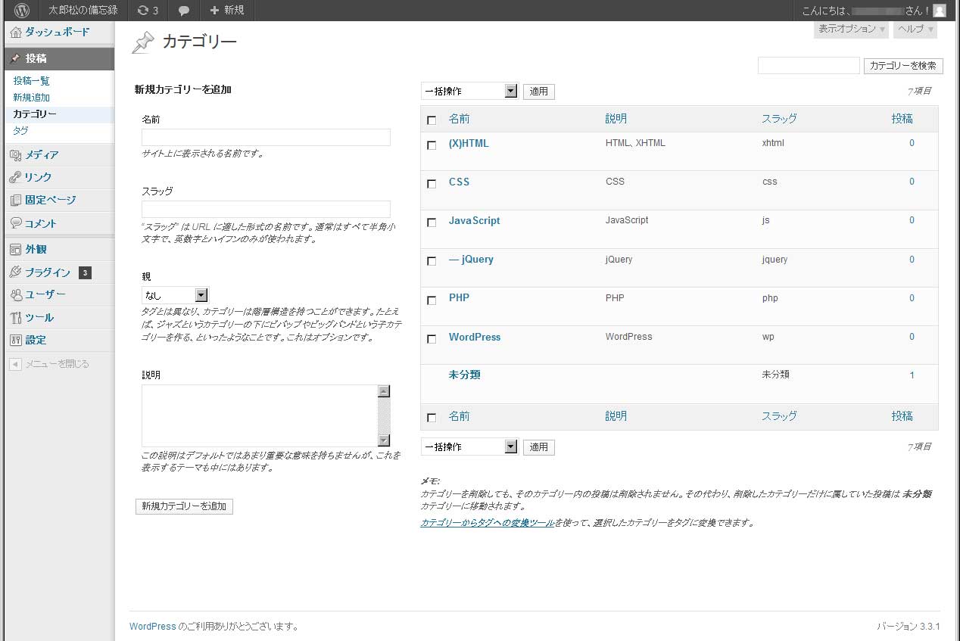960x641 pixels.
Task: Sort by 説明 column header at top
Action: (616, 119)
